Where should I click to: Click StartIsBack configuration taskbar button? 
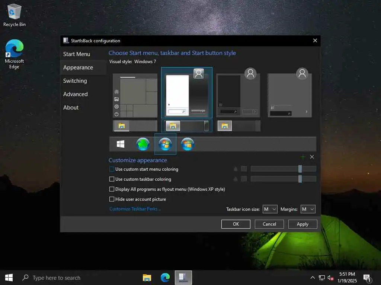tap(183, 278)
